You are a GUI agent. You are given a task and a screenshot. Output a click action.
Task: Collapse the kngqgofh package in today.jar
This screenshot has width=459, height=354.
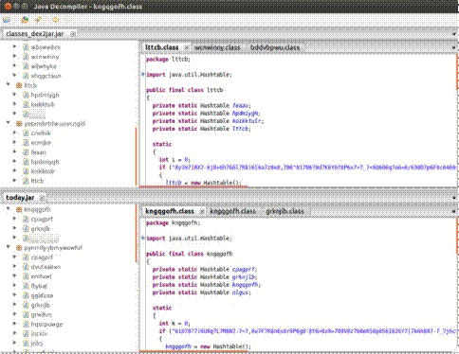click(x=9, y=209)
